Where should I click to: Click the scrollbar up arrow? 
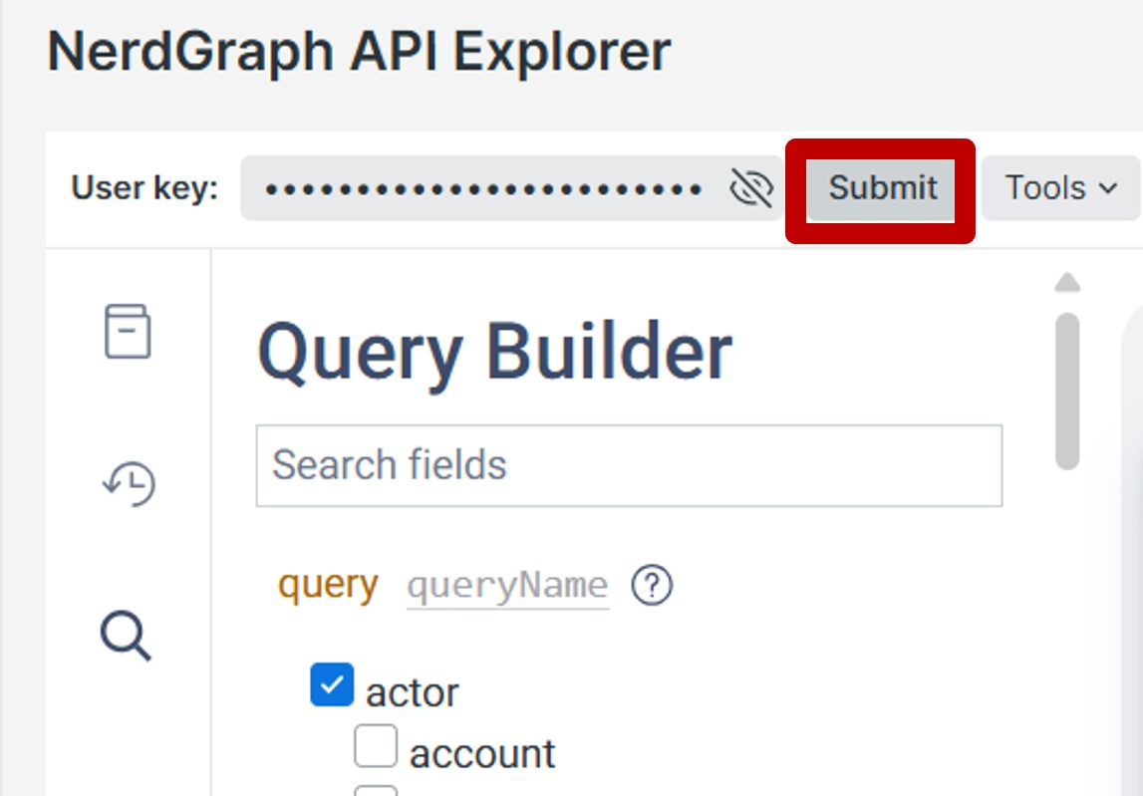point(1067,284)
